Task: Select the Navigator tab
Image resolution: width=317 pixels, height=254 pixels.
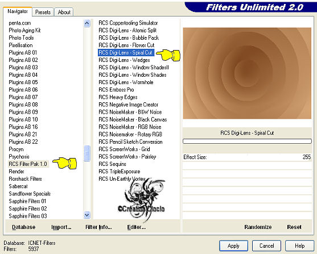Action: point(18,11)
